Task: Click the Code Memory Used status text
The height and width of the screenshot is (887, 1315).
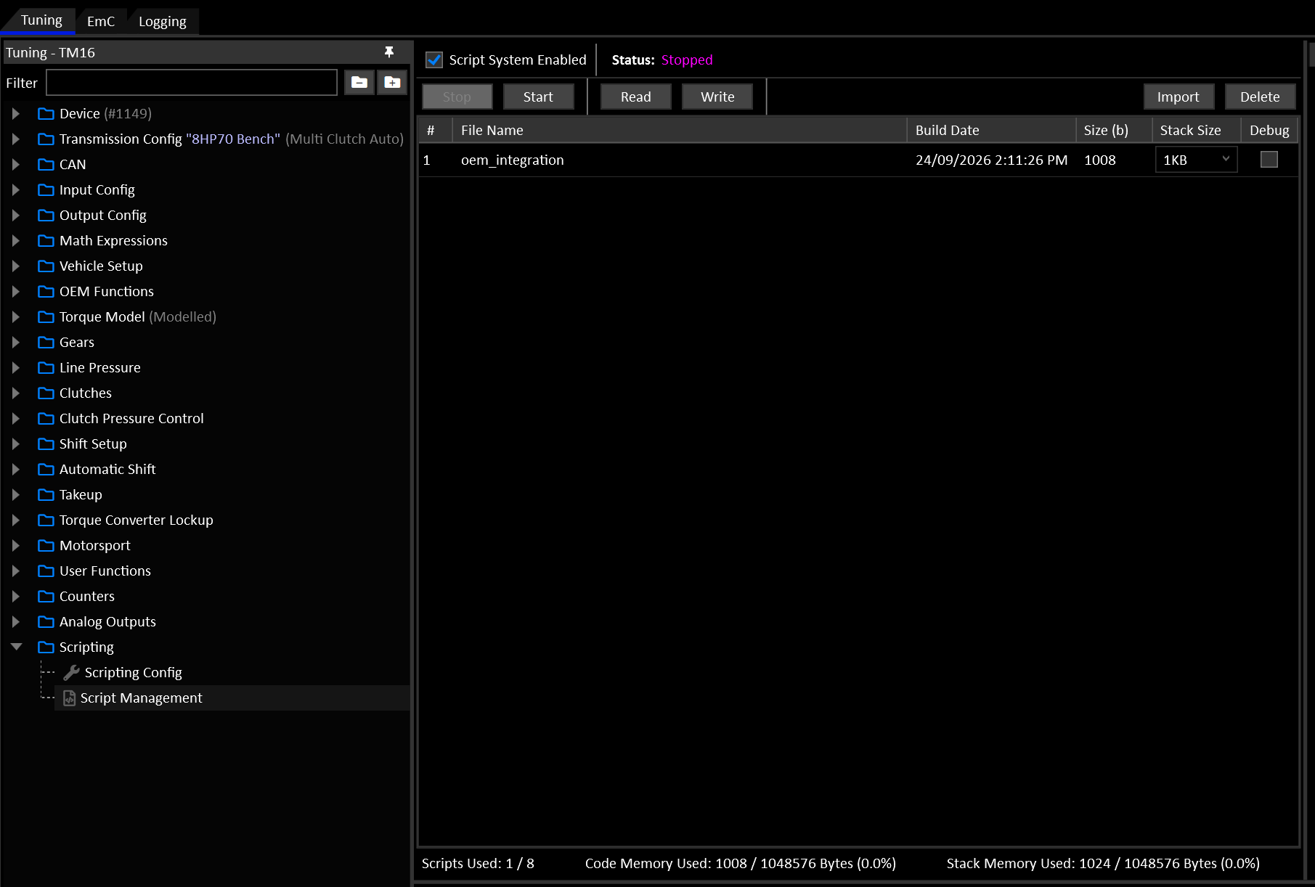Action: pos(741,863)
